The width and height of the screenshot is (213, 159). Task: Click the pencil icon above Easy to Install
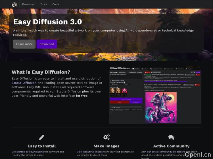tap(41, 137)
